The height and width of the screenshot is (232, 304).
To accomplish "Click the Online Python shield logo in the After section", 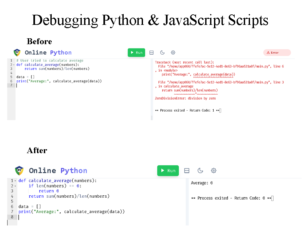I will pos(19,170).
